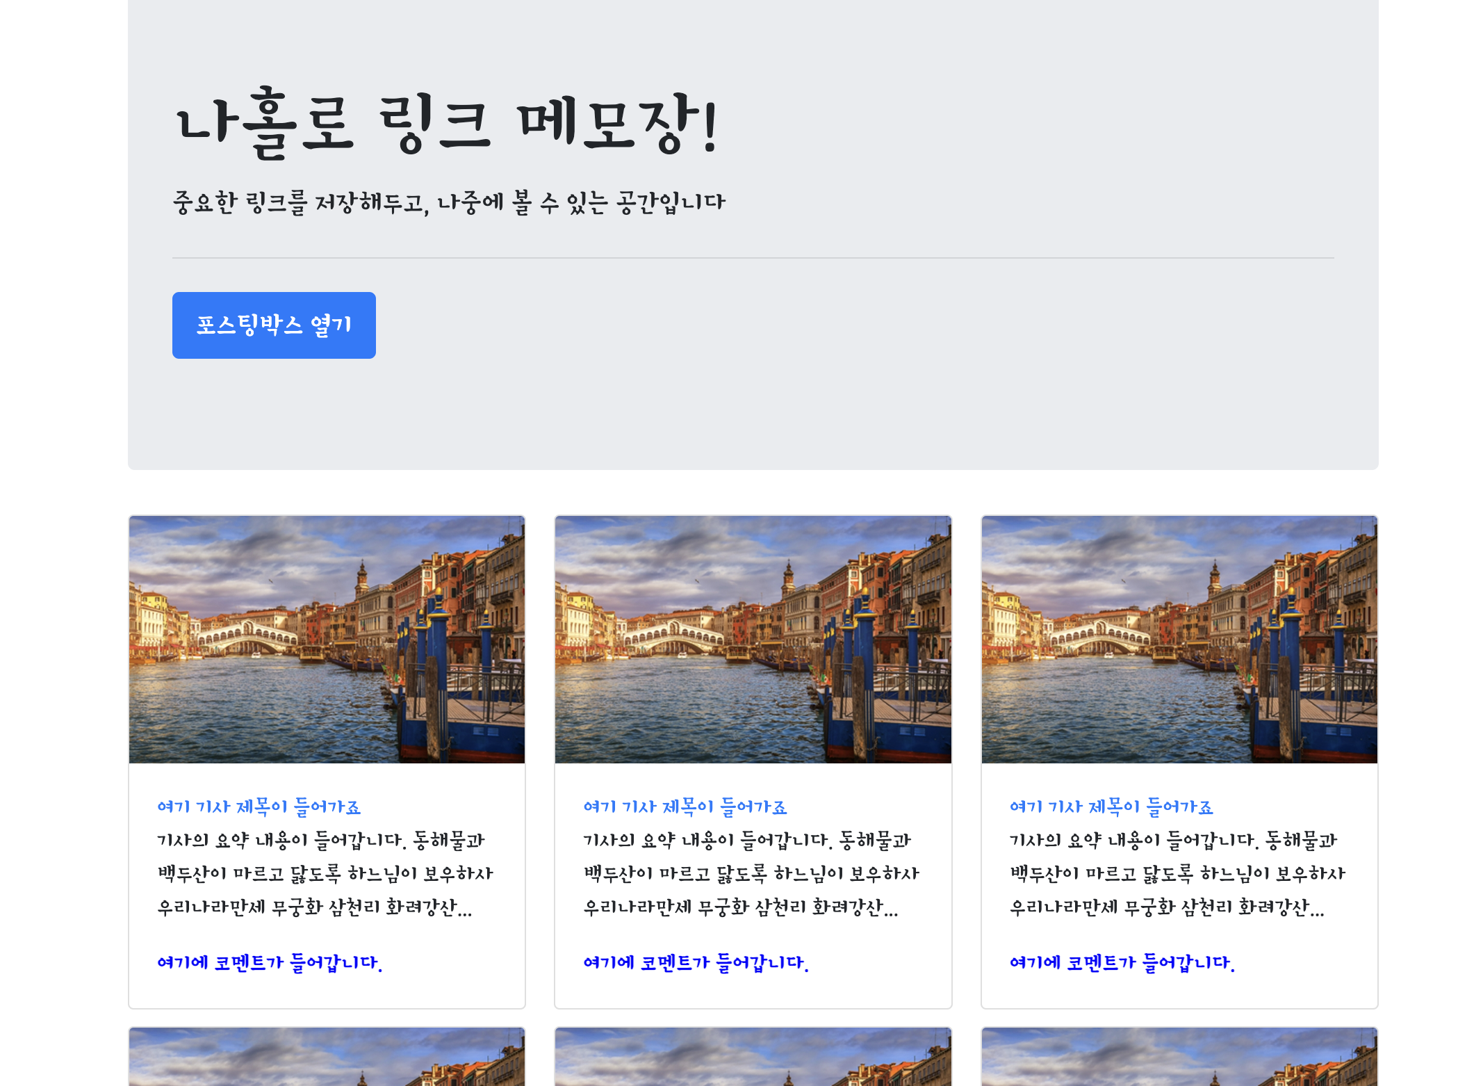This screenshot has height=1086, width=1458.
Task: Click the left card's 여기에 코멘트가 들어갑니다 comment
Action: click(270, 962)
